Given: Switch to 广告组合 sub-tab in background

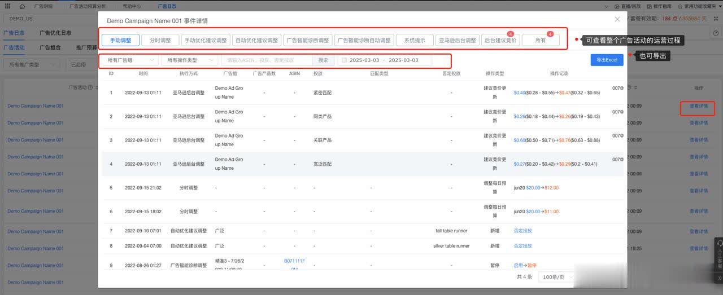Looking at the screenshot, I should 51,48.
